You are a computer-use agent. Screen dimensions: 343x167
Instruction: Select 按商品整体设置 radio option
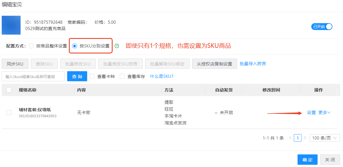tap(31, 46)
